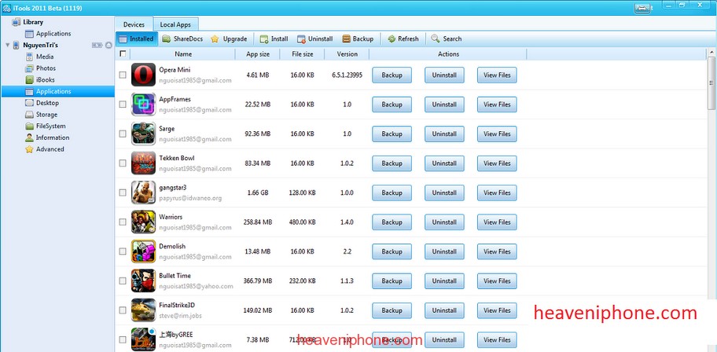Image resolution: width=717 pixels, height=352 pixels.
Task: Check the gangstar3 row checkbox
Action: pos(123,192)
